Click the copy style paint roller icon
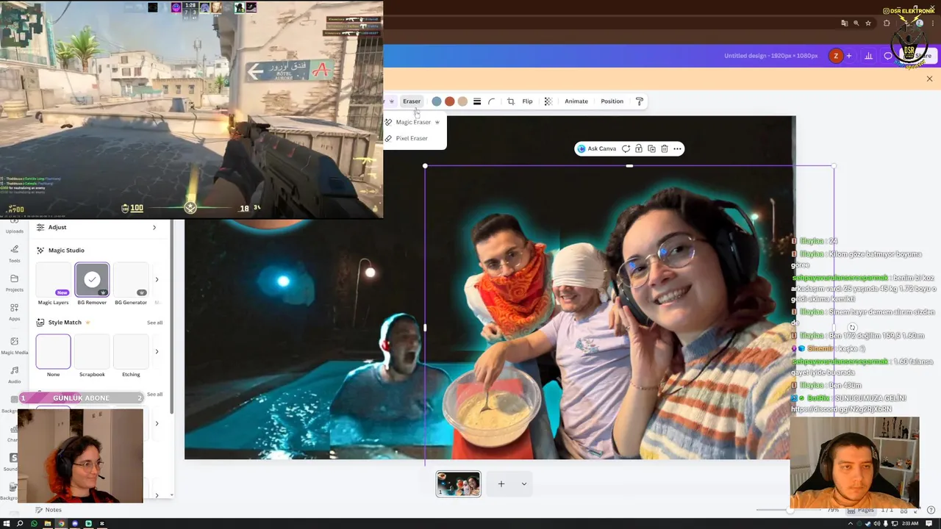Image resolution: width=941 pixels, height=529 pixels. point(640,101)
